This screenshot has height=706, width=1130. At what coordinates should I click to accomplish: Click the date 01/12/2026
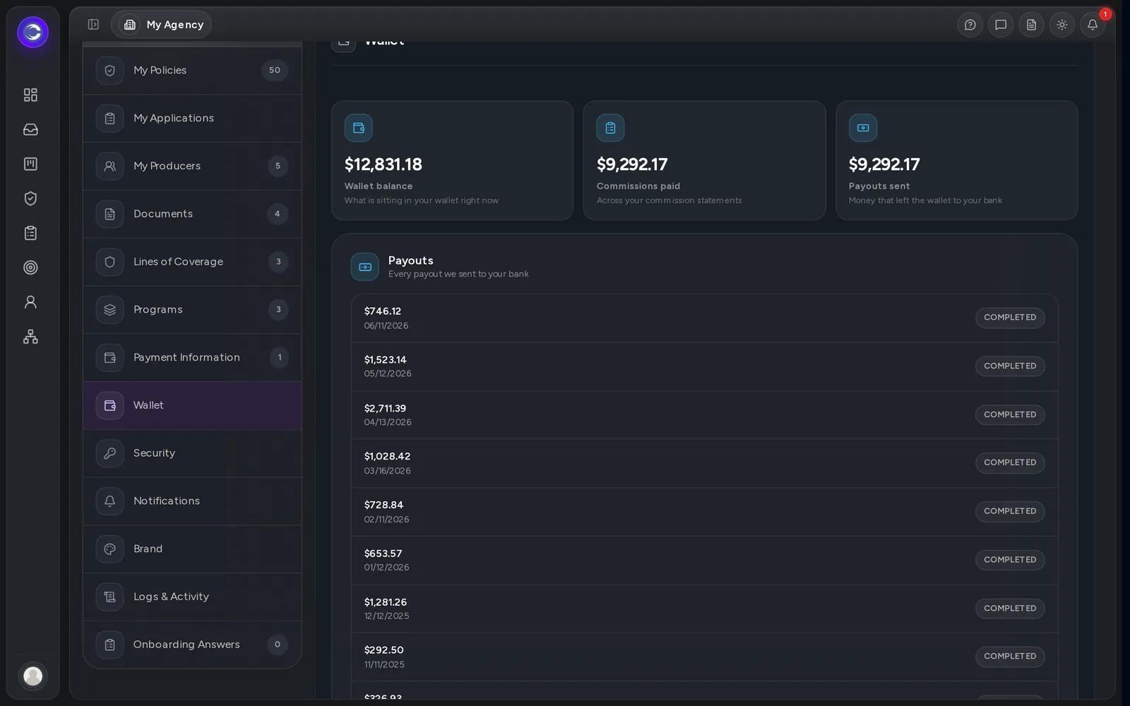point(386,568)
